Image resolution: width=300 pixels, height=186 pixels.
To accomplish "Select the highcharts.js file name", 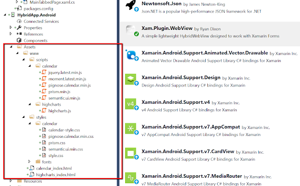I will point(60,111).
